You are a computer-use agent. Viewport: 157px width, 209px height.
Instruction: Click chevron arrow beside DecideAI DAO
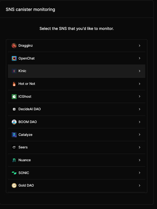pyautogui.click(x=140, y=109)
